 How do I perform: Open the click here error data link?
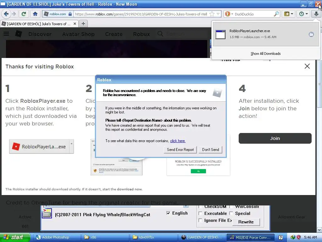pos(178,141)
